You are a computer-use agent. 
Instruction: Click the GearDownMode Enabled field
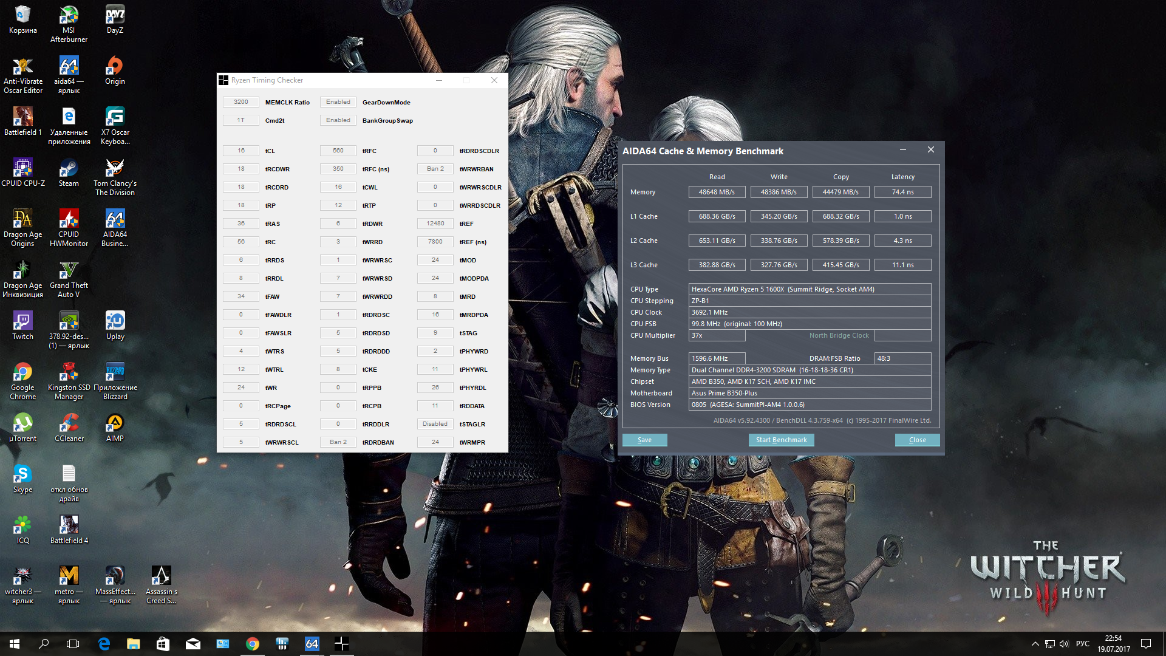[338, 102]
